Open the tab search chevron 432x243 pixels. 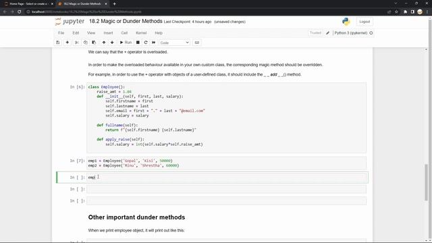pos(396,3)
